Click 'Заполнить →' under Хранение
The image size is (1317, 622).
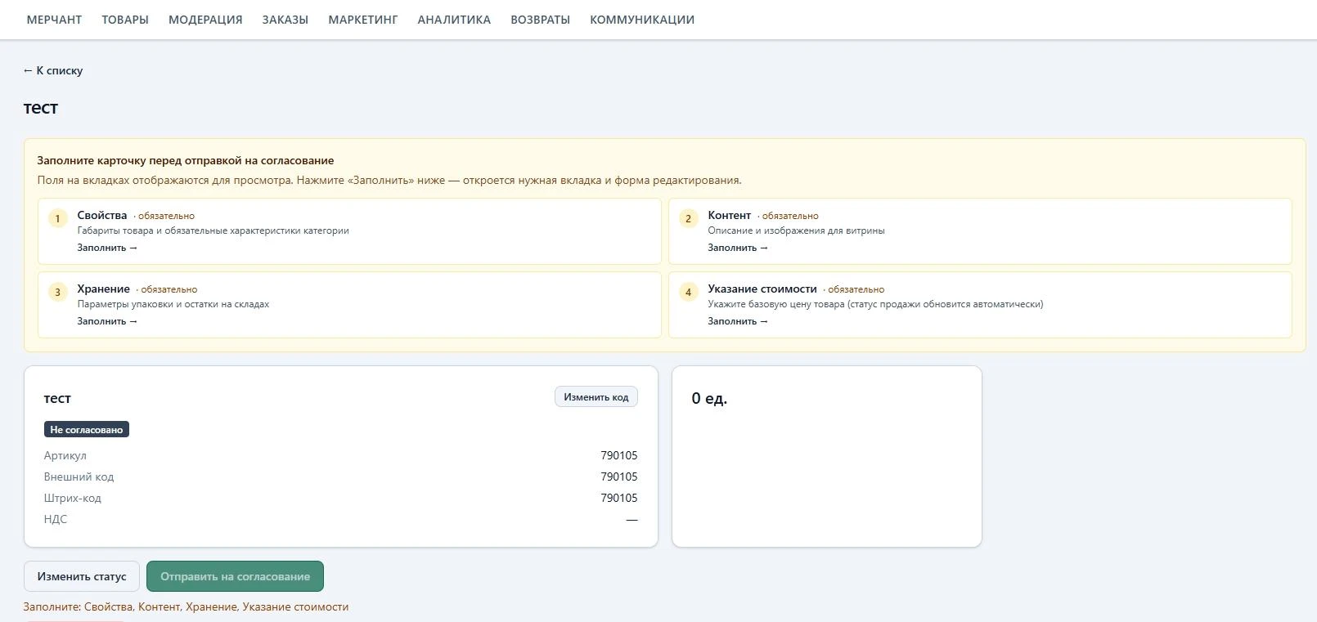(x=107, y=321)
